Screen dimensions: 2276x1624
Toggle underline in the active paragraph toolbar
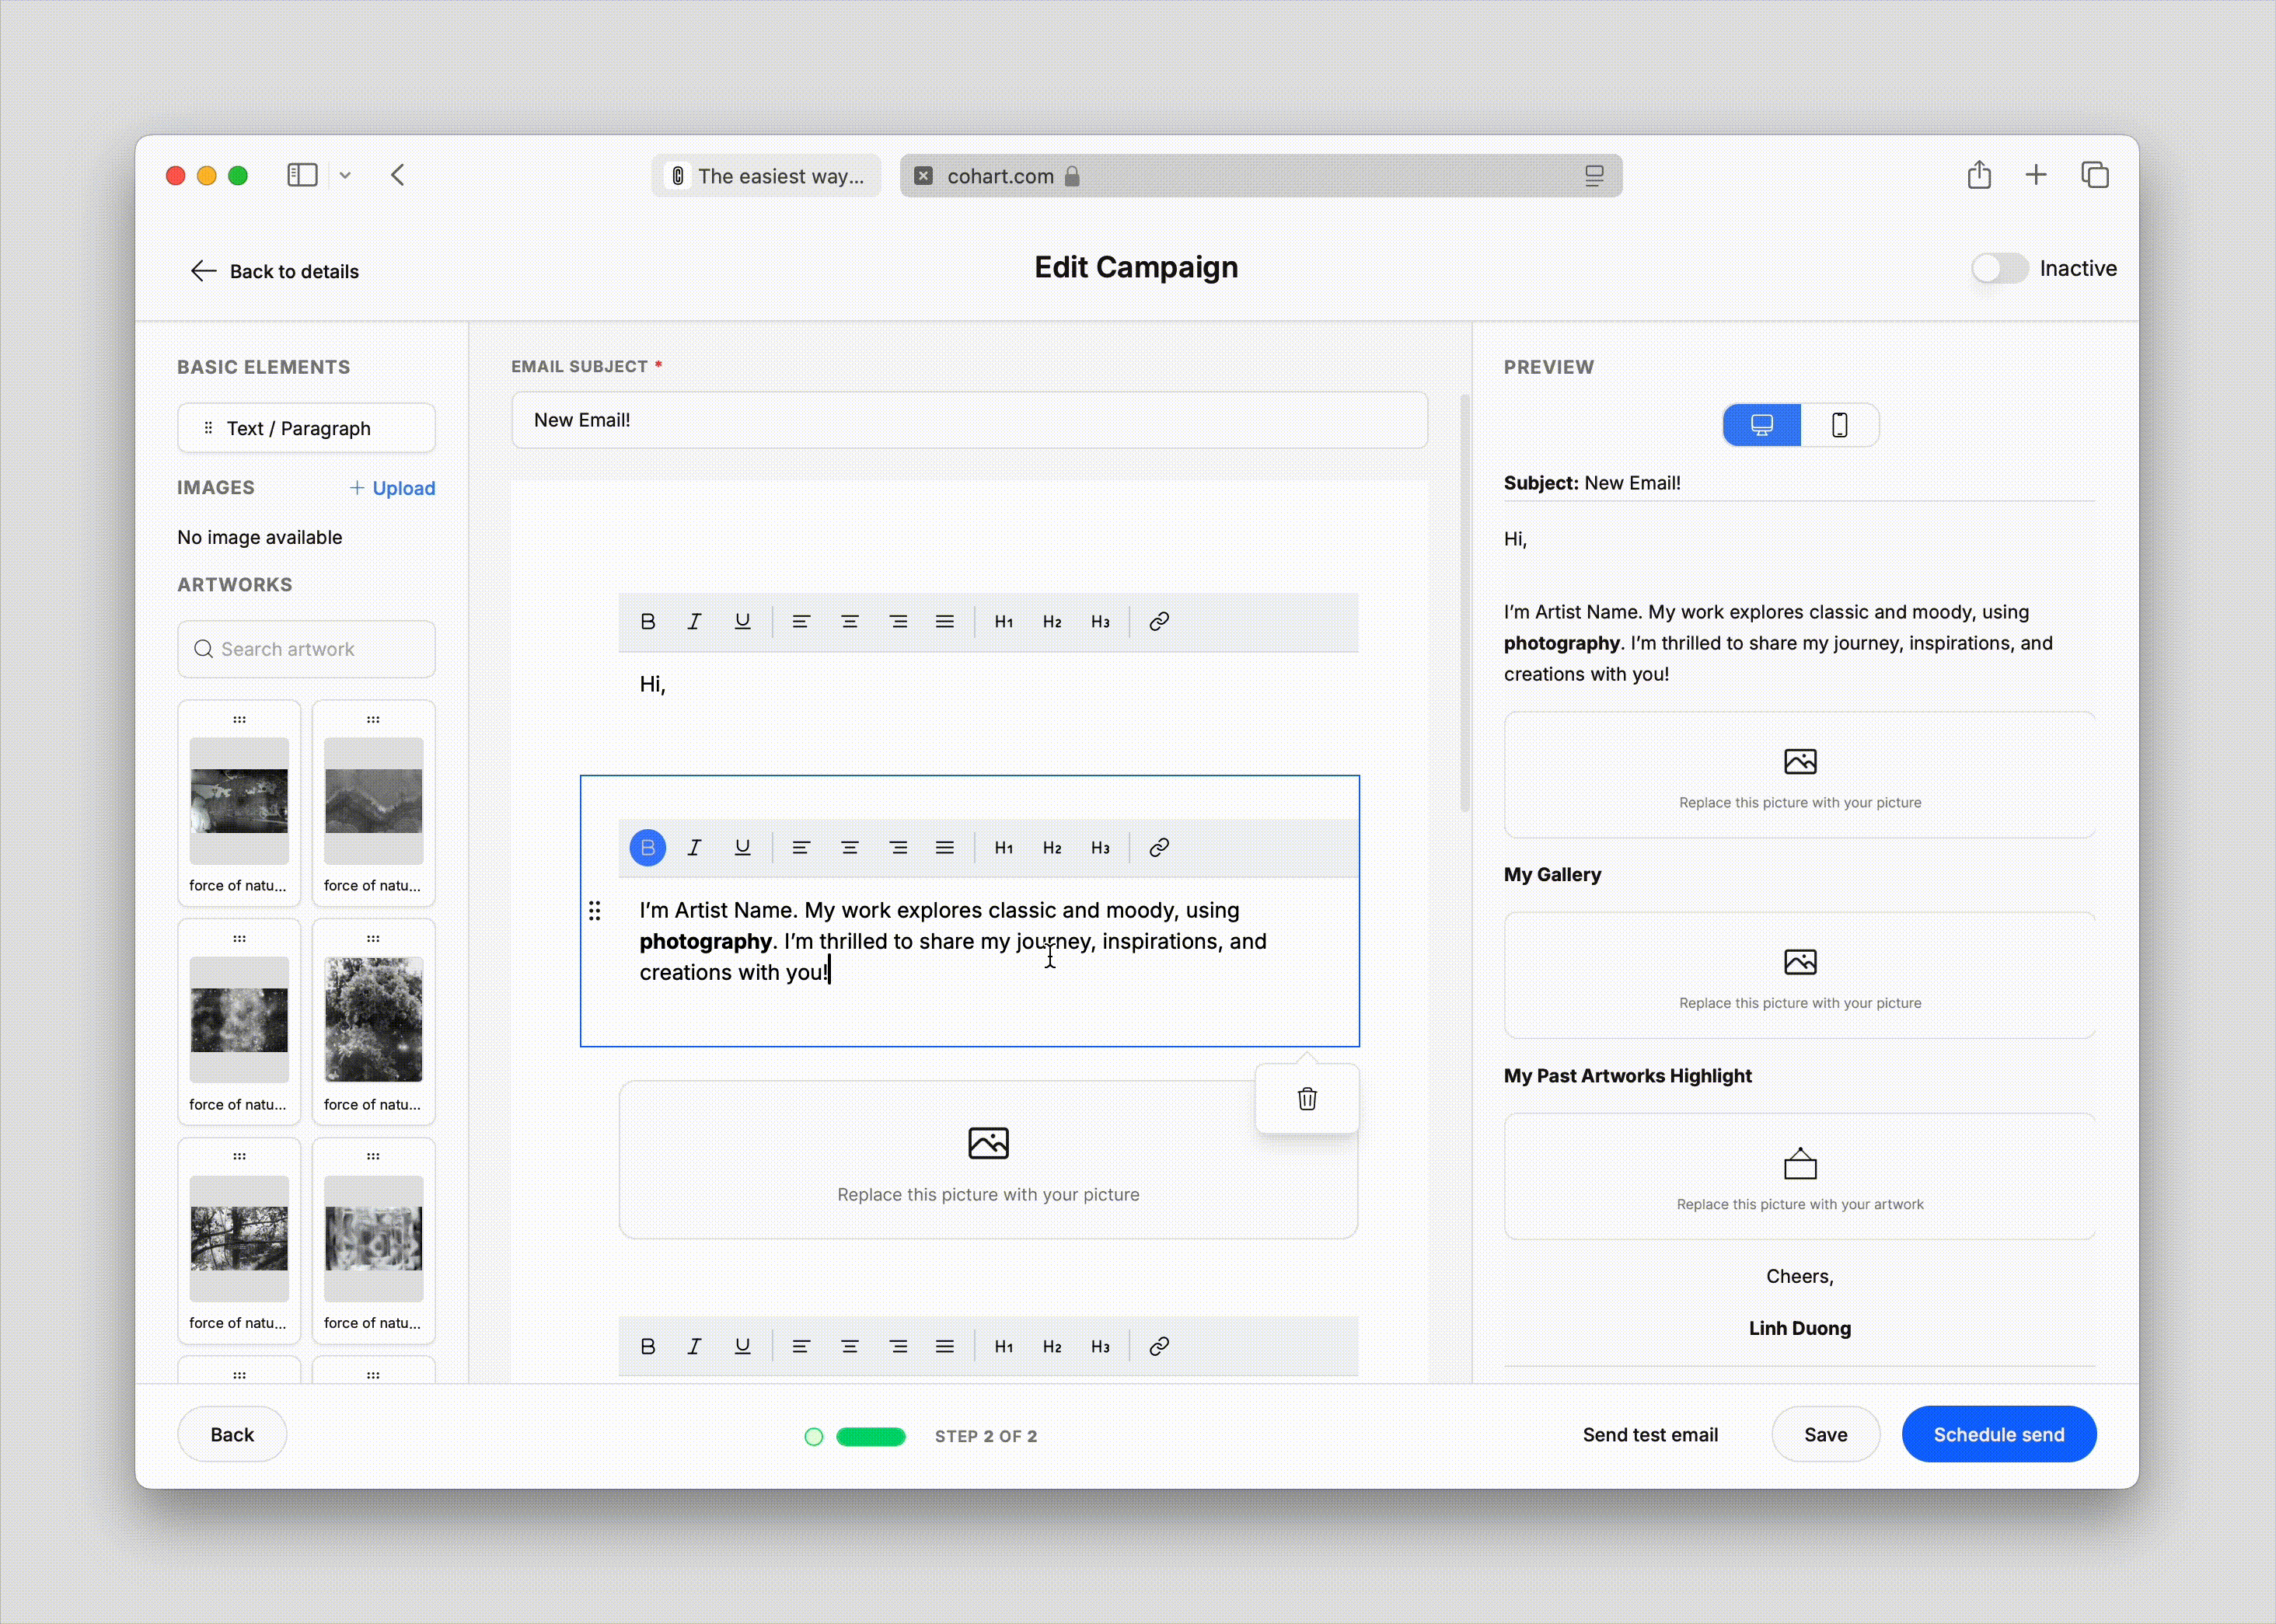tap(742, 848)
